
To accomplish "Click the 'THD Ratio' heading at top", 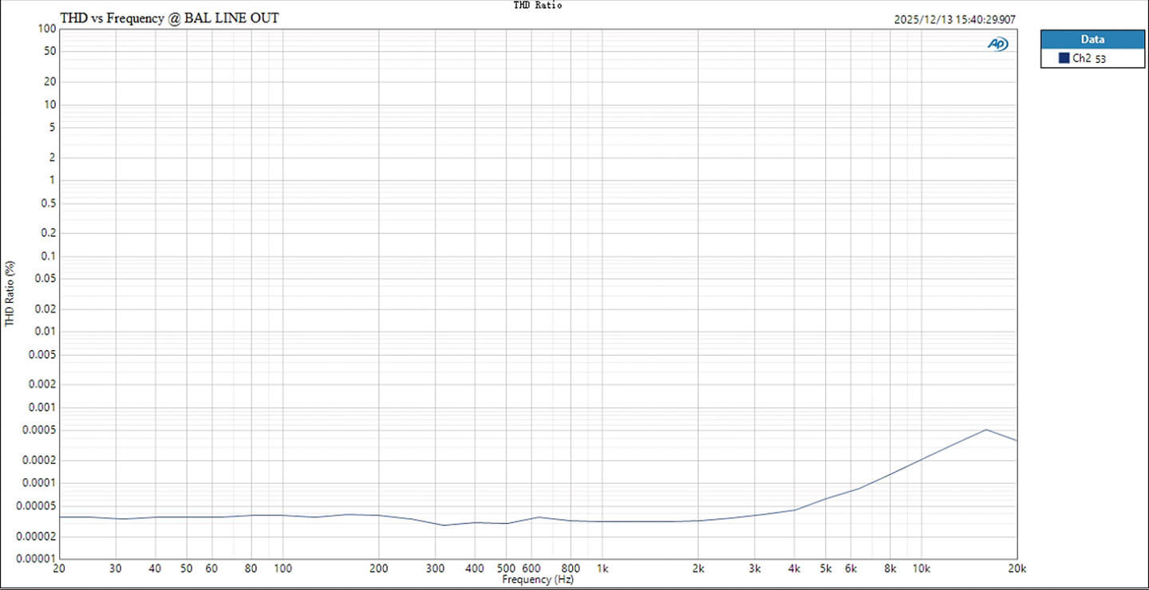I will coord(538,5).
